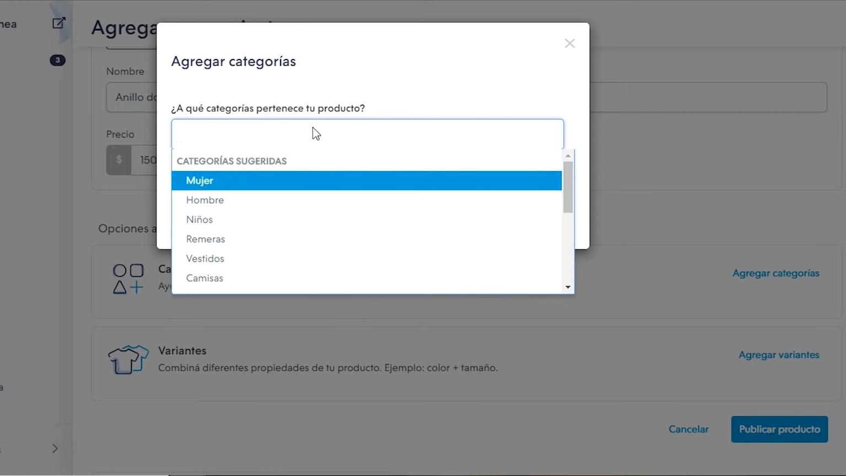The height and width of the screenshot is (476, 846).
Task: Click the 'Combiná diferentes propiedades' description text
Action: tap(328, 368)
